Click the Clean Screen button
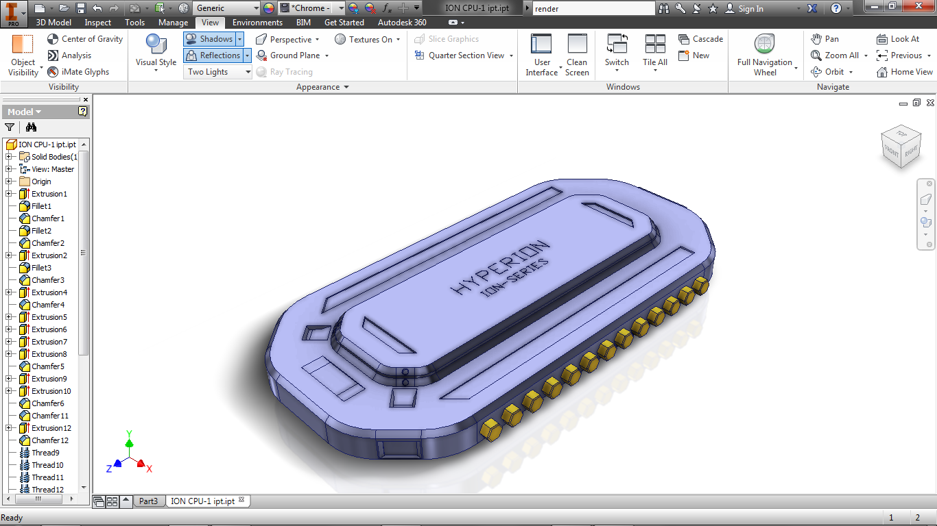 pyautogui.click(x=577, y=55)
